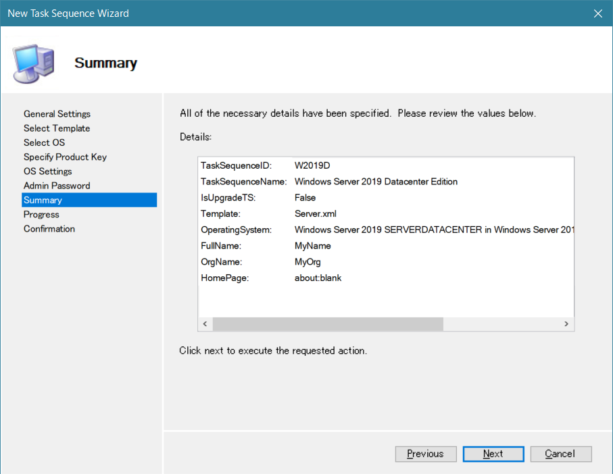This screenshot has height=474, width=613.
Task: Go to the General Settings step
Action: (x=57, y=113)
